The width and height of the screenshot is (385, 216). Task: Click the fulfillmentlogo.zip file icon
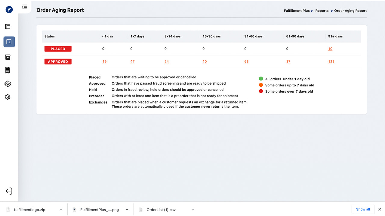[8, 209]
